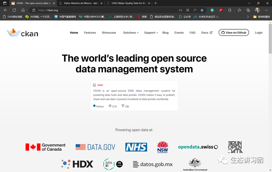Switch to Datos Abiertos de México tab

81,3
